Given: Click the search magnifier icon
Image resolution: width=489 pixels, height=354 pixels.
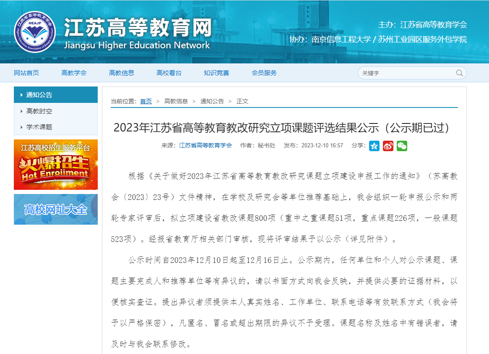Looking at the screenshot, I should tap(459, 73).
